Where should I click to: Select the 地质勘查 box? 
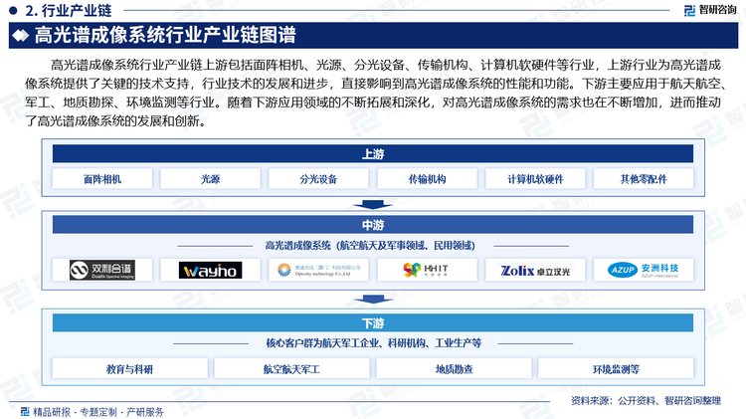[454, 369]
